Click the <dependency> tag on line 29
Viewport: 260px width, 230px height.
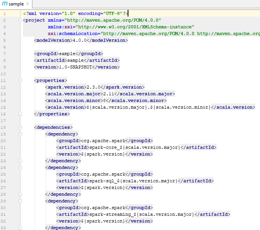click(x=62, y=201)
